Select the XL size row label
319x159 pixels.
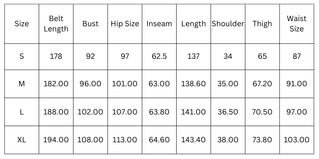tap(22, 140)
